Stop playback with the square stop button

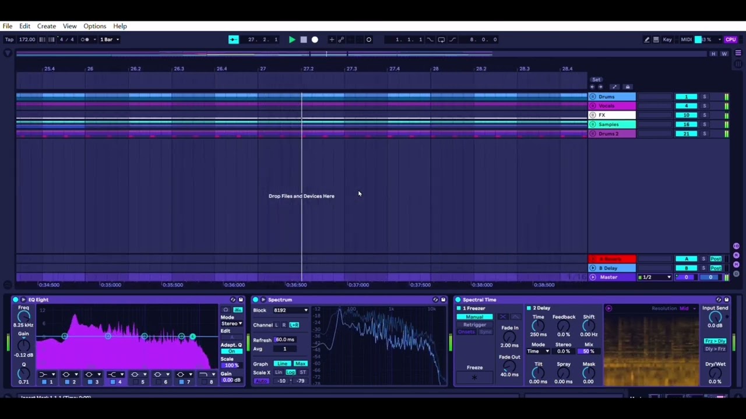pyautogui.click(x=304, y=40)
